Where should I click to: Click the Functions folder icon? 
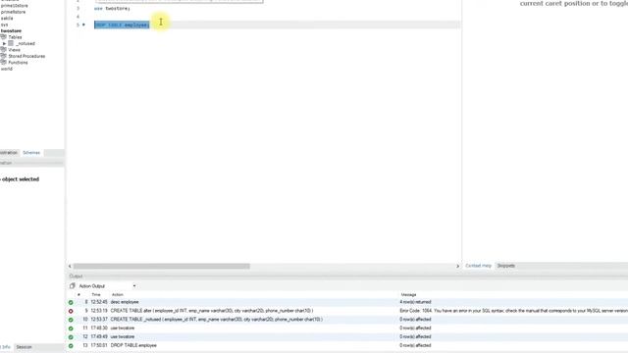[x=4, y=63]
